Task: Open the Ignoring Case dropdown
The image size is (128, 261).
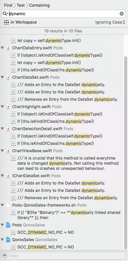Action: 110,22
